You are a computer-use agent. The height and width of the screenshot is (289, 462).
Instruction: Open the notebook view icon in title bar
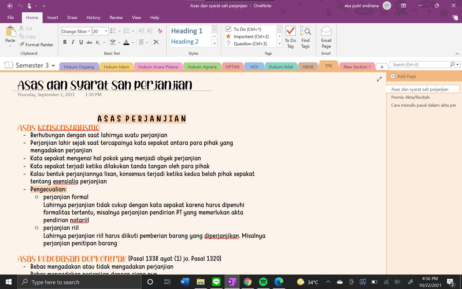(x=403, y=6)
